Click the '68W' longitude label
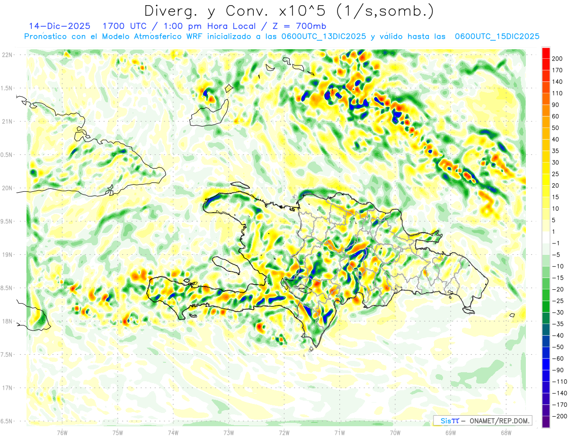 (x=506, y=432)
